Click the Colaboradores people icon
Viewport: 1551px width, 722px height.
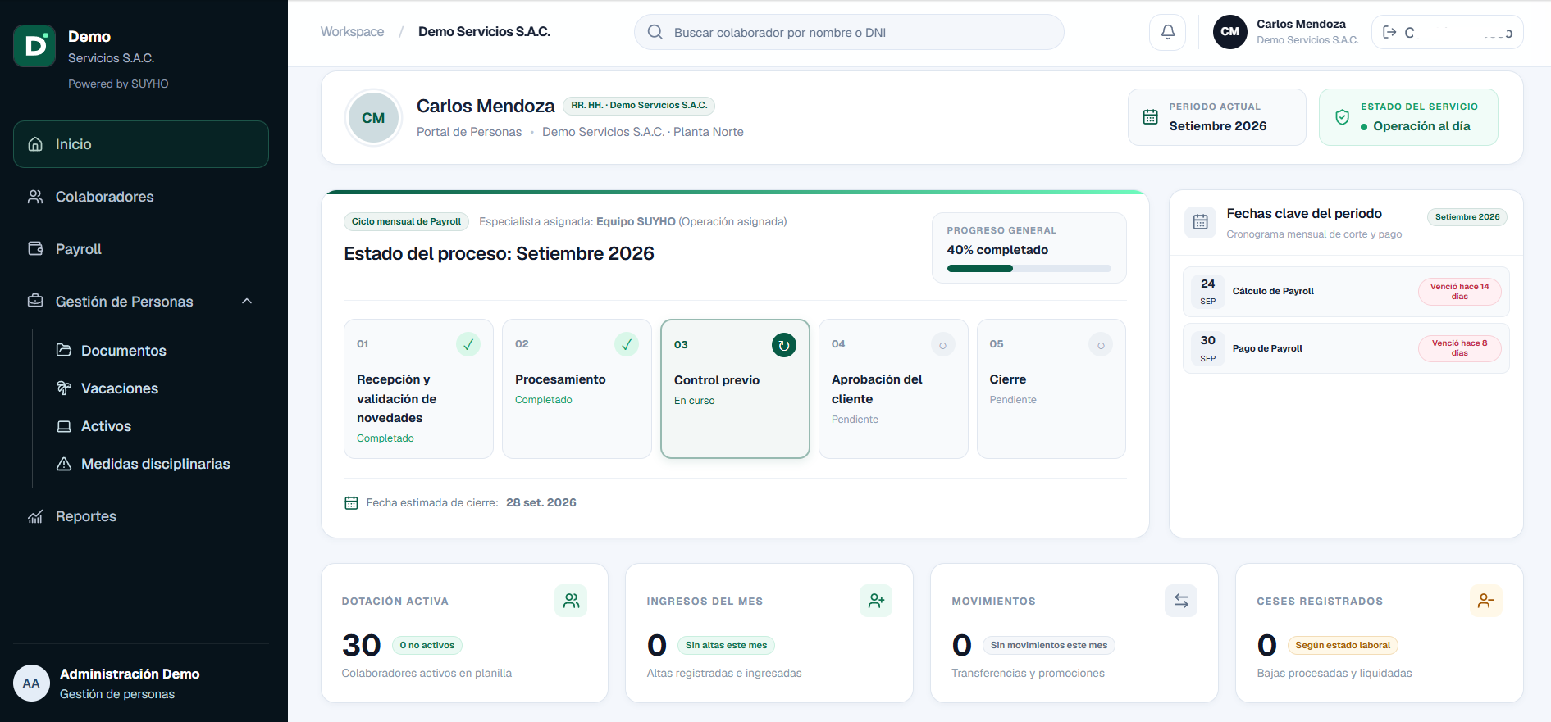35,197
